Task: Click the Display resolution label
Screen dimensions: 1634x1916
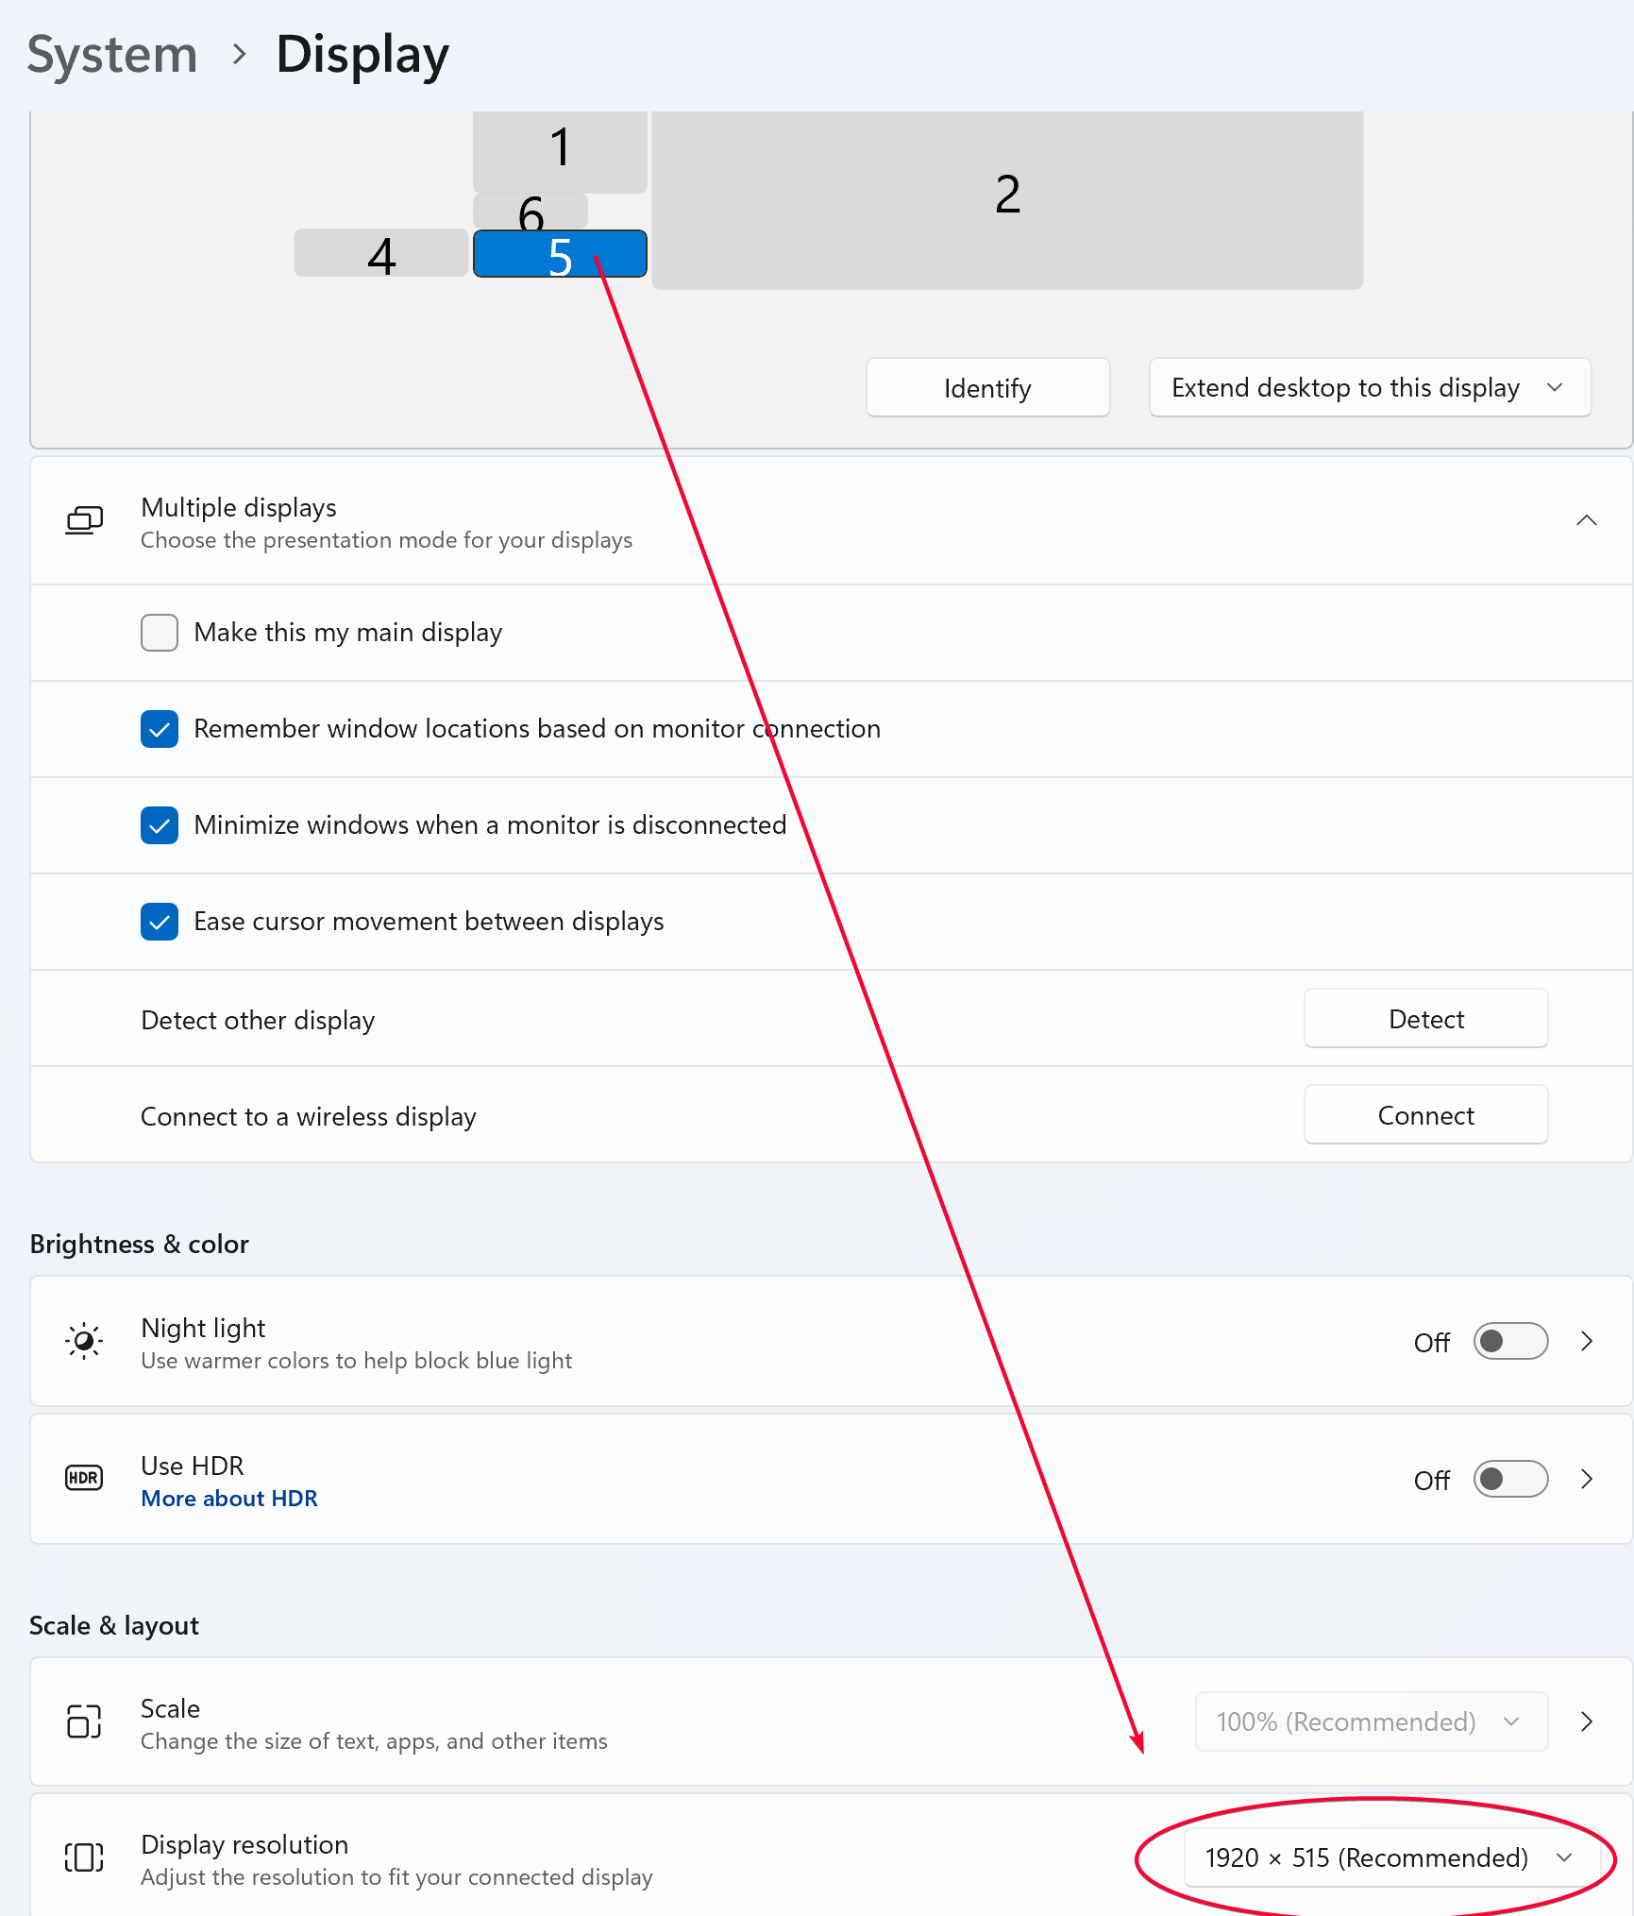Action: click(x=244, y=1844)
